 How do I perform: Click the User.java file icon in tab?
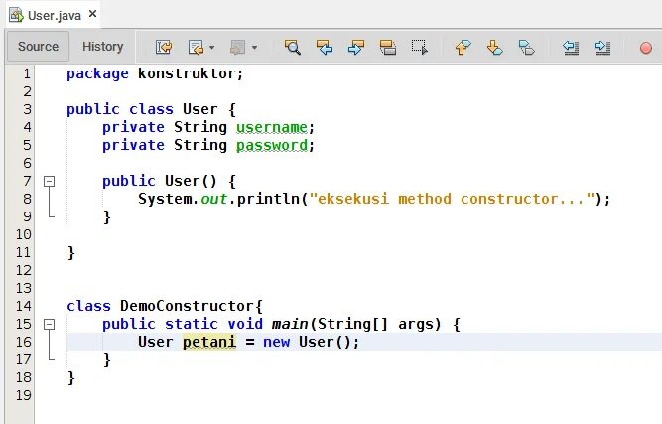[x=17, y=15]
